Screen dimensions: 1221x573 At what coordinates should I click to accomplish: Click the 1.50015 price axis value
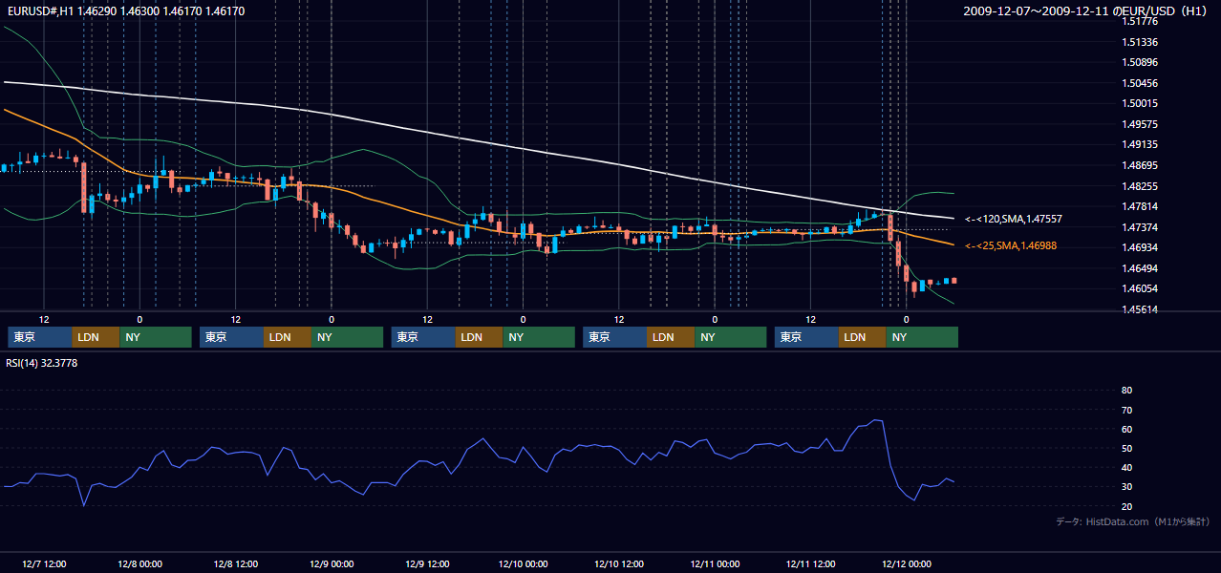tap(1140, 103)
